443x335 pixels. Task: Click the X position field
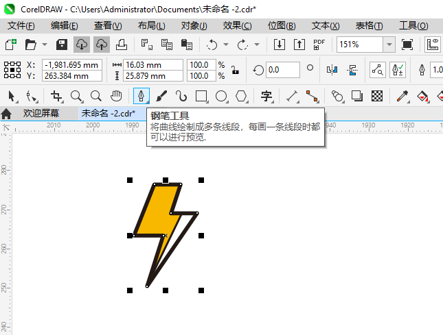(72, 65)
